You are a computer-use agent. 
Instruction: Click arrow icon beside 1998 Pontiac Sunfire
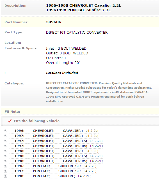[5, 176]
